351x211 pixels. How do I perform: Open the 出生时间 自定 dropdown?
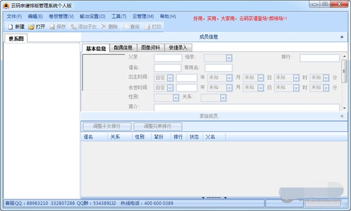pyautogui.click(x=170, y=78)
